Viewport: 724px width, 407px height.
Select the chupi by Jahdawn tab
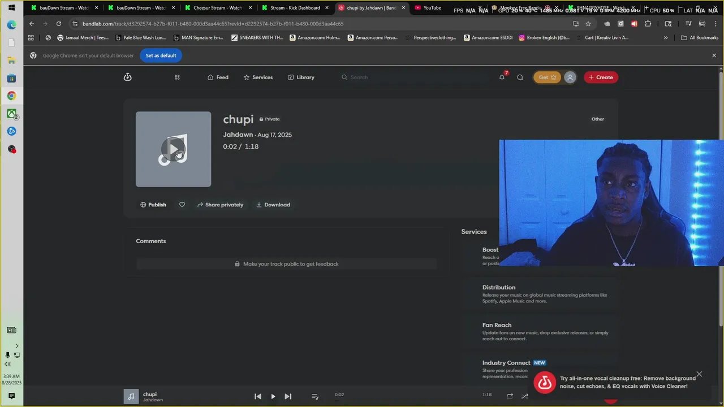point(372,8)
